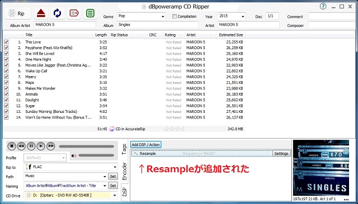Screen dimensions: 358x204
Task: Click the speaker volume icon
Action: pos(73,155)
